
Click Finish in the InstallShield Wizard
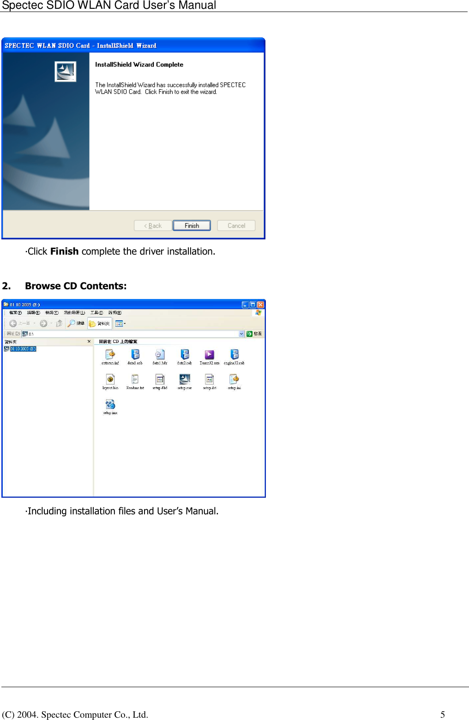[x=192, y=226]
